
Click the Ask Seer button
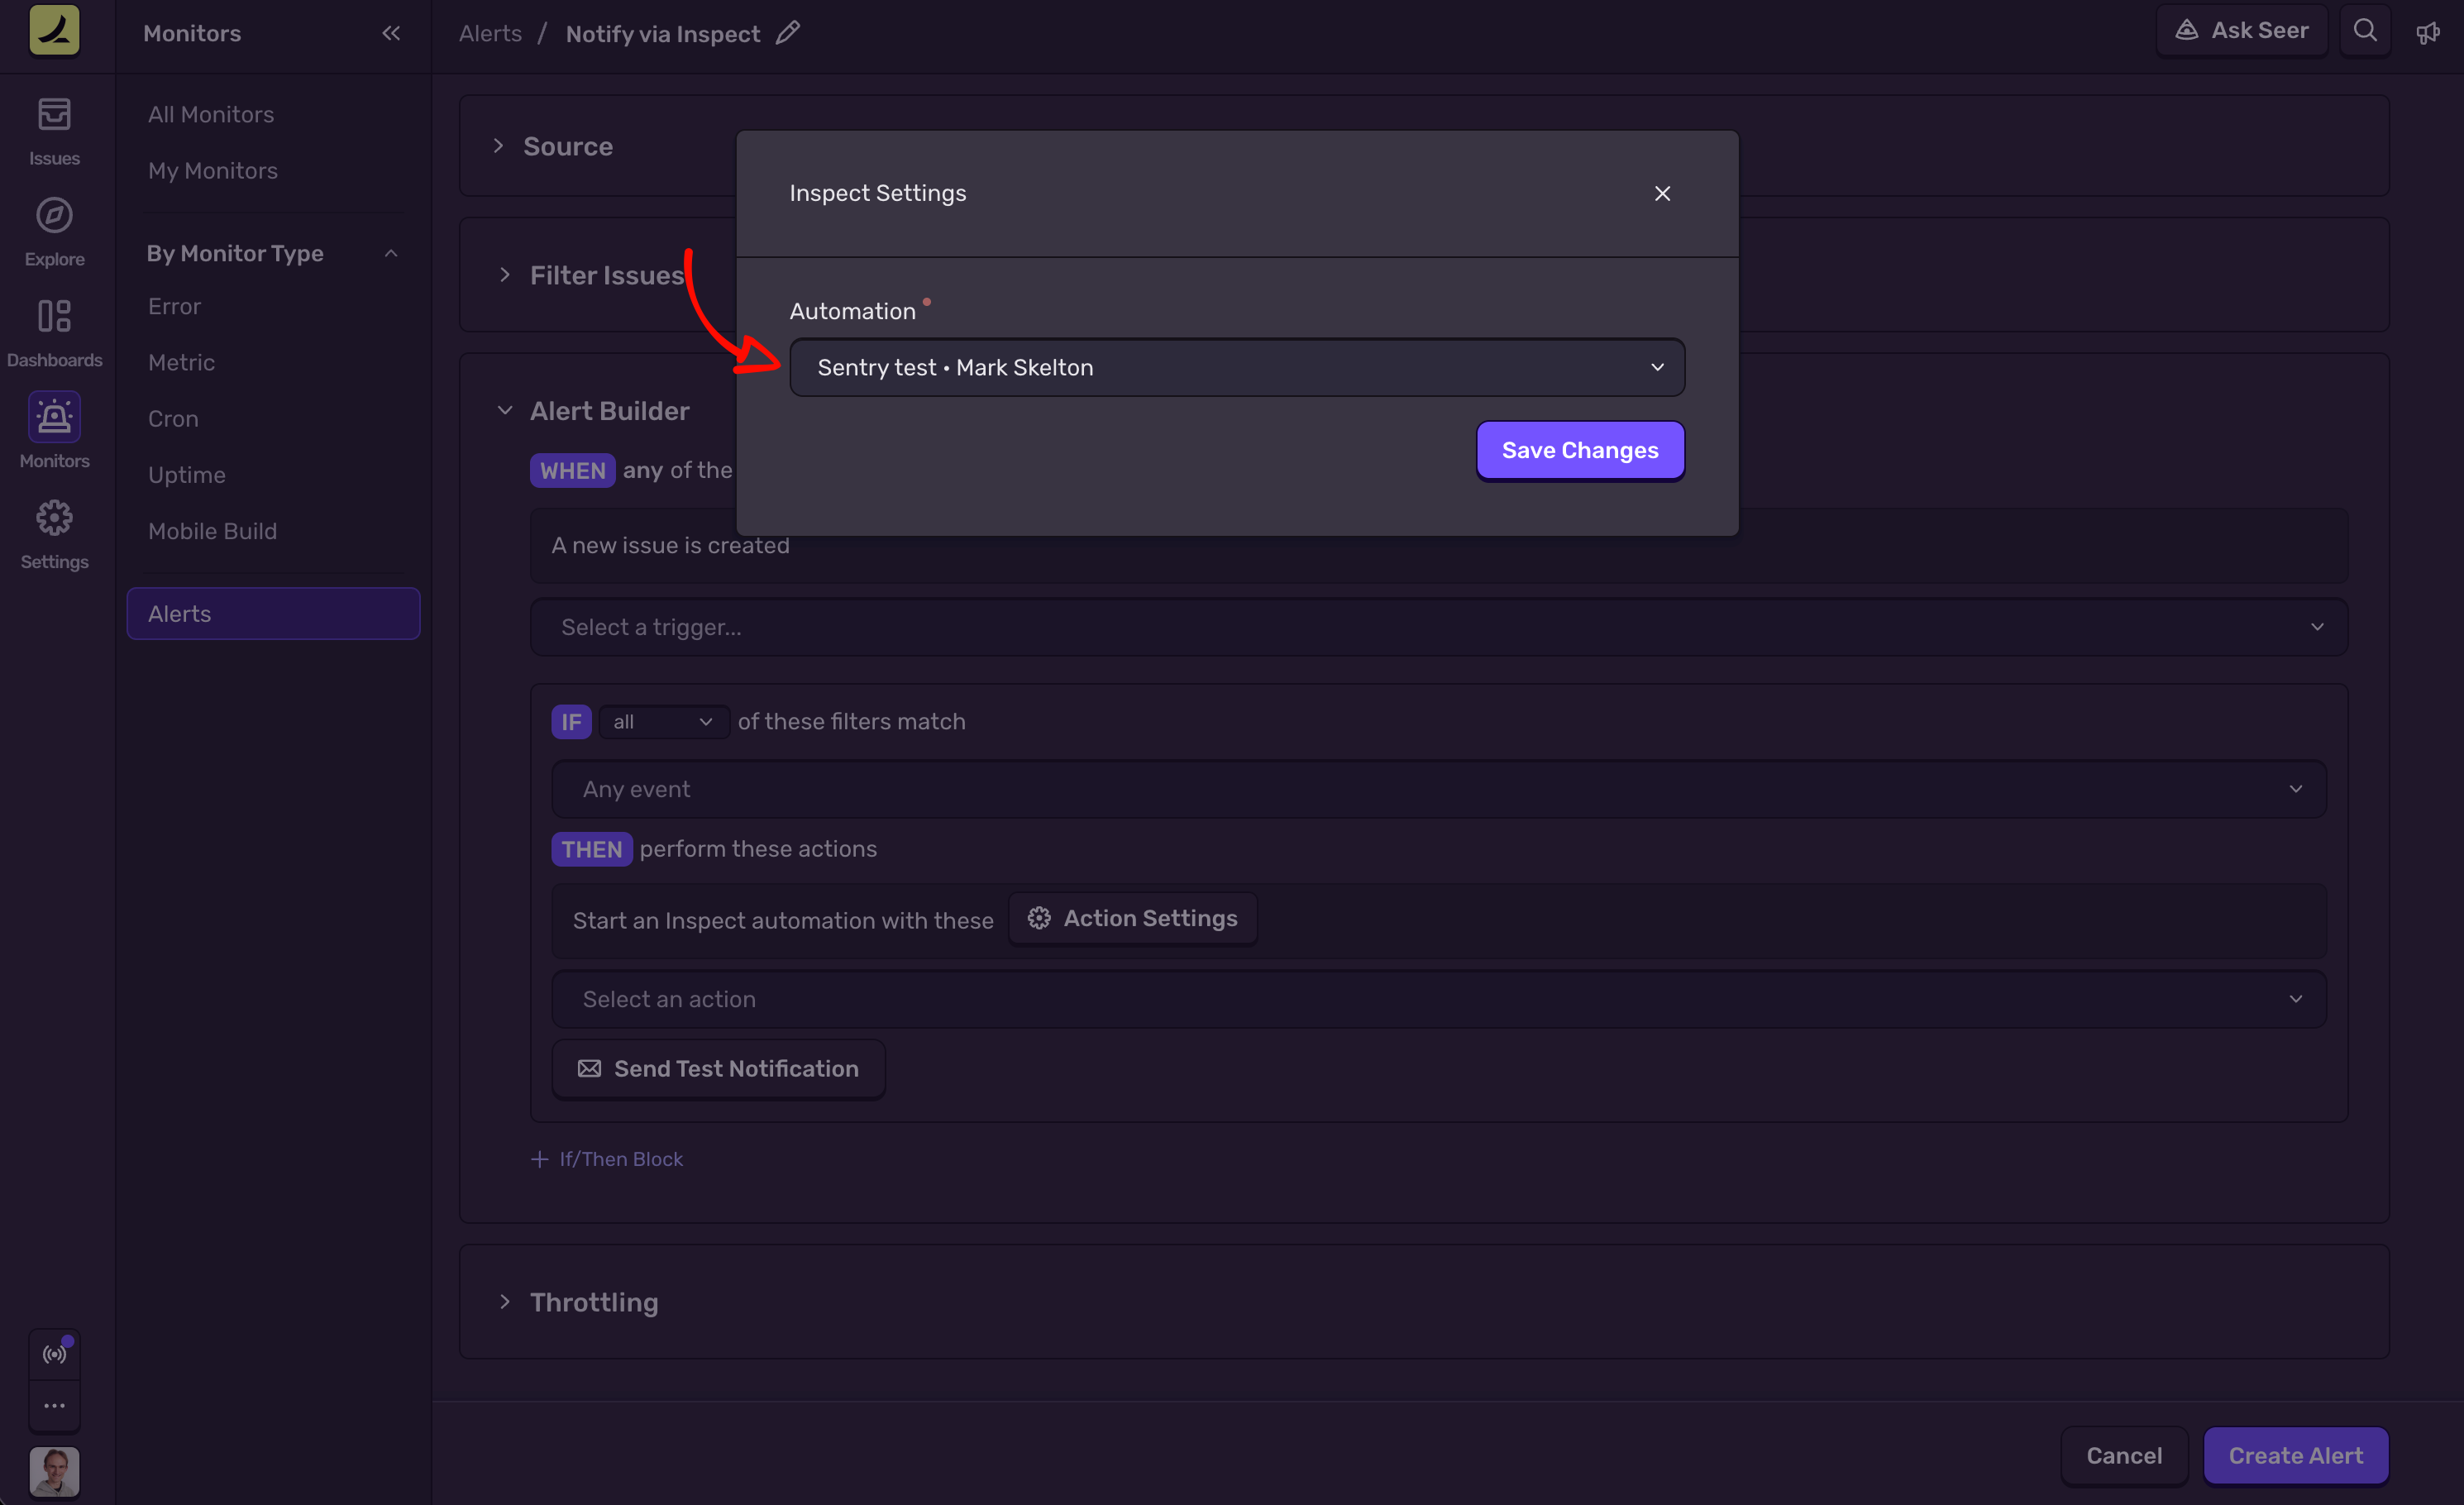pyautogui.click(x=2242, y=31)
